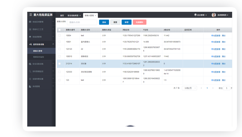Switch to the 安全设备类型 tab
Viewport: 242px width, 137px height.
point(73,15)
